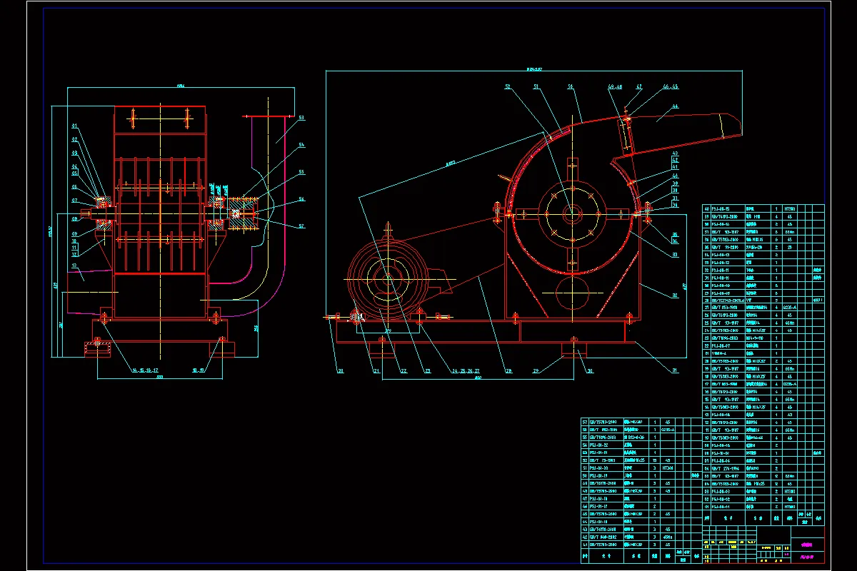Click callout 51 above the right view
This screenshot has height=571, width=857.
[x=536, y=86]
